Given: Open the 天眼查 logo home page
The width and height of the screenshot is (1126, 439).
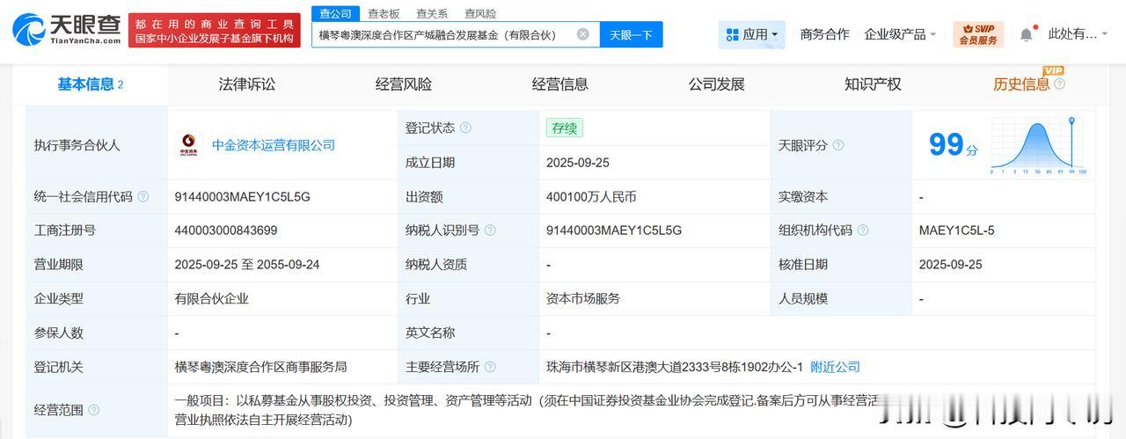Looking at the screenshot, I should pyautogui.click(x=67, y=29).
